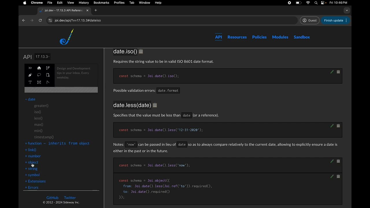
Task: Click the browser forward arrow
Action: [x=32, y=20]
